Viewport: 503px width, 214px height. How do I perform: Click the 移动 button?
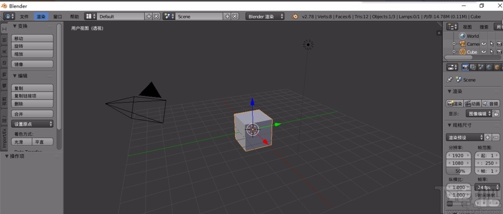(x=33, y=38)
